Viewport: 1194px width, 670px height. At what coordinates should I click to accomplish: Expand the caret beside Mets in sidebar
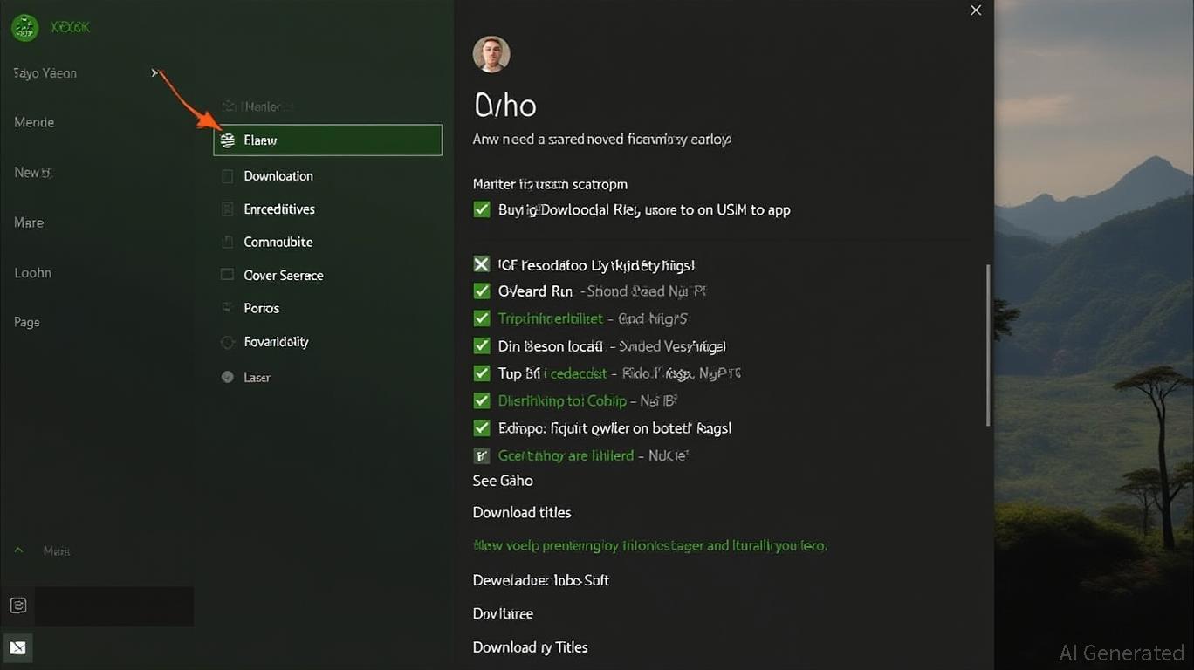(18, 550)
